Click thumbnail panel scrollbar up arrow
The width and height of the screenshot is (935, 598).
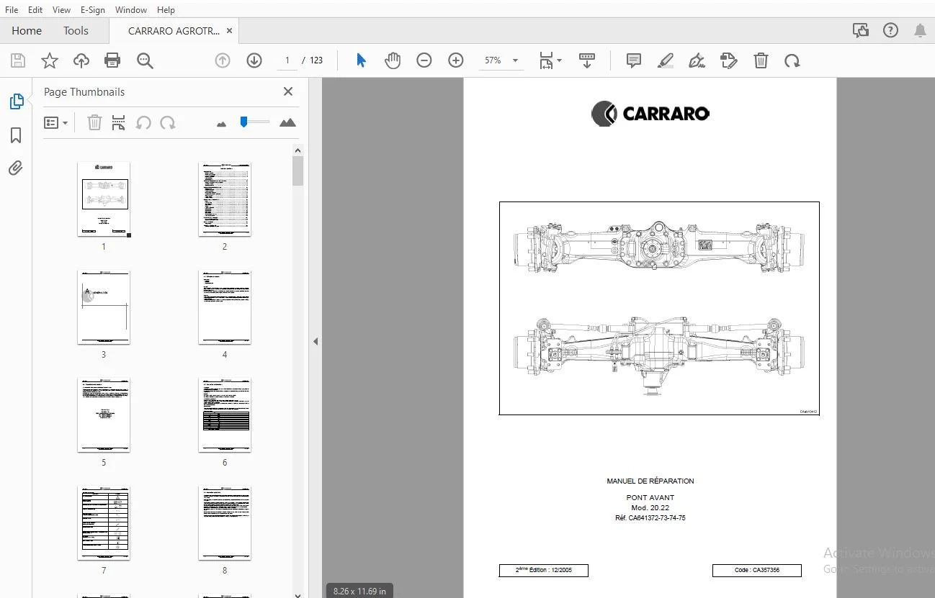tap(297, 150)
